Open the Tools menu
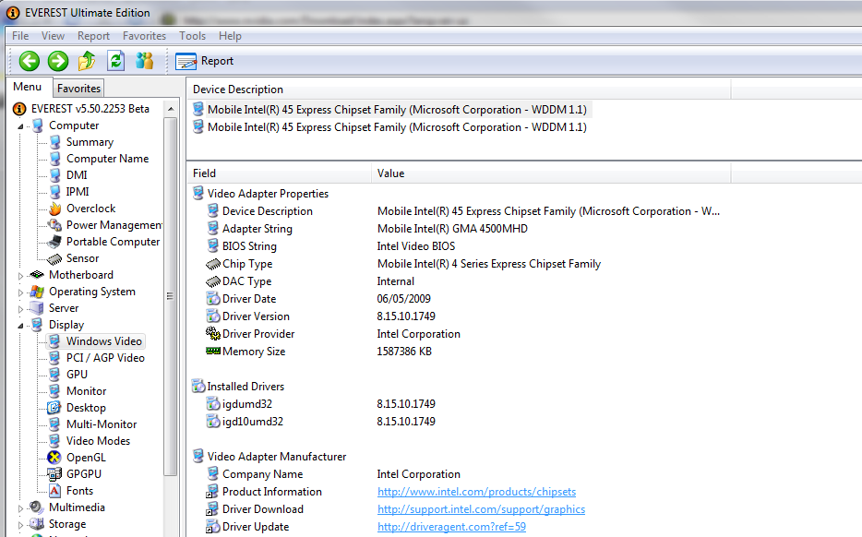862x537 pixels. (192, 36)
